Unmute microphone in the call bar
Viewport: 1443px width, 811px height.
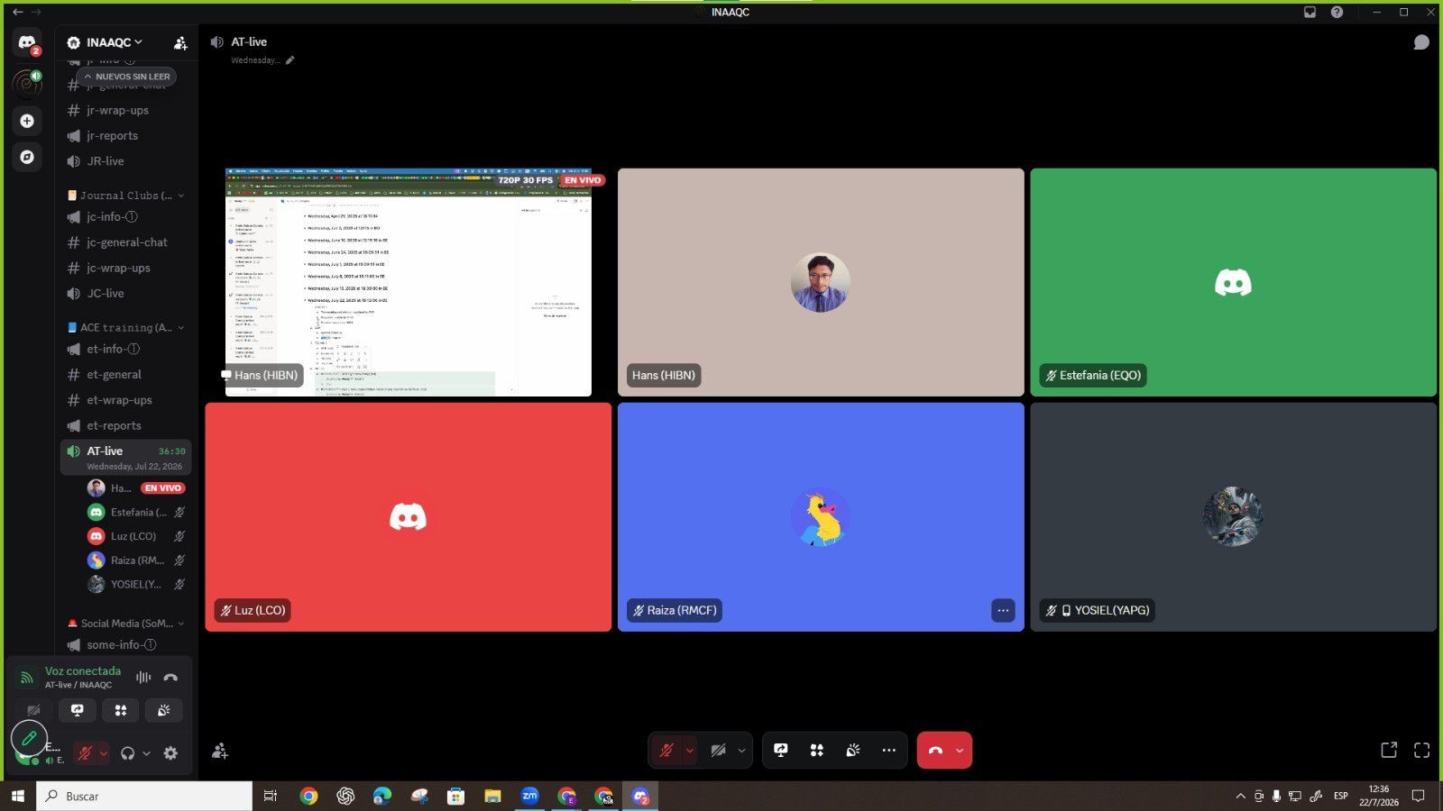(x=666, y=750)
